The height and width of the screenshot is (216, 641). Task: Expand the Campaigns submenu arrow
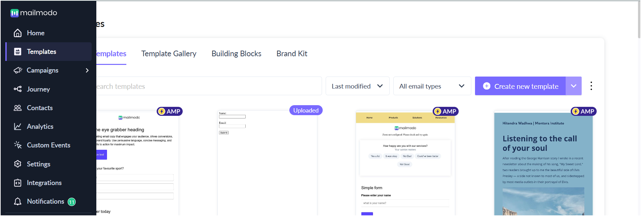tap(87, 70)
